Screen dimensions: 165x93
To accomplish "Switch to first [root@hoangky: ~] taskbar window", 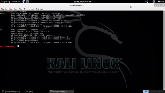I will tap(11, 91).
